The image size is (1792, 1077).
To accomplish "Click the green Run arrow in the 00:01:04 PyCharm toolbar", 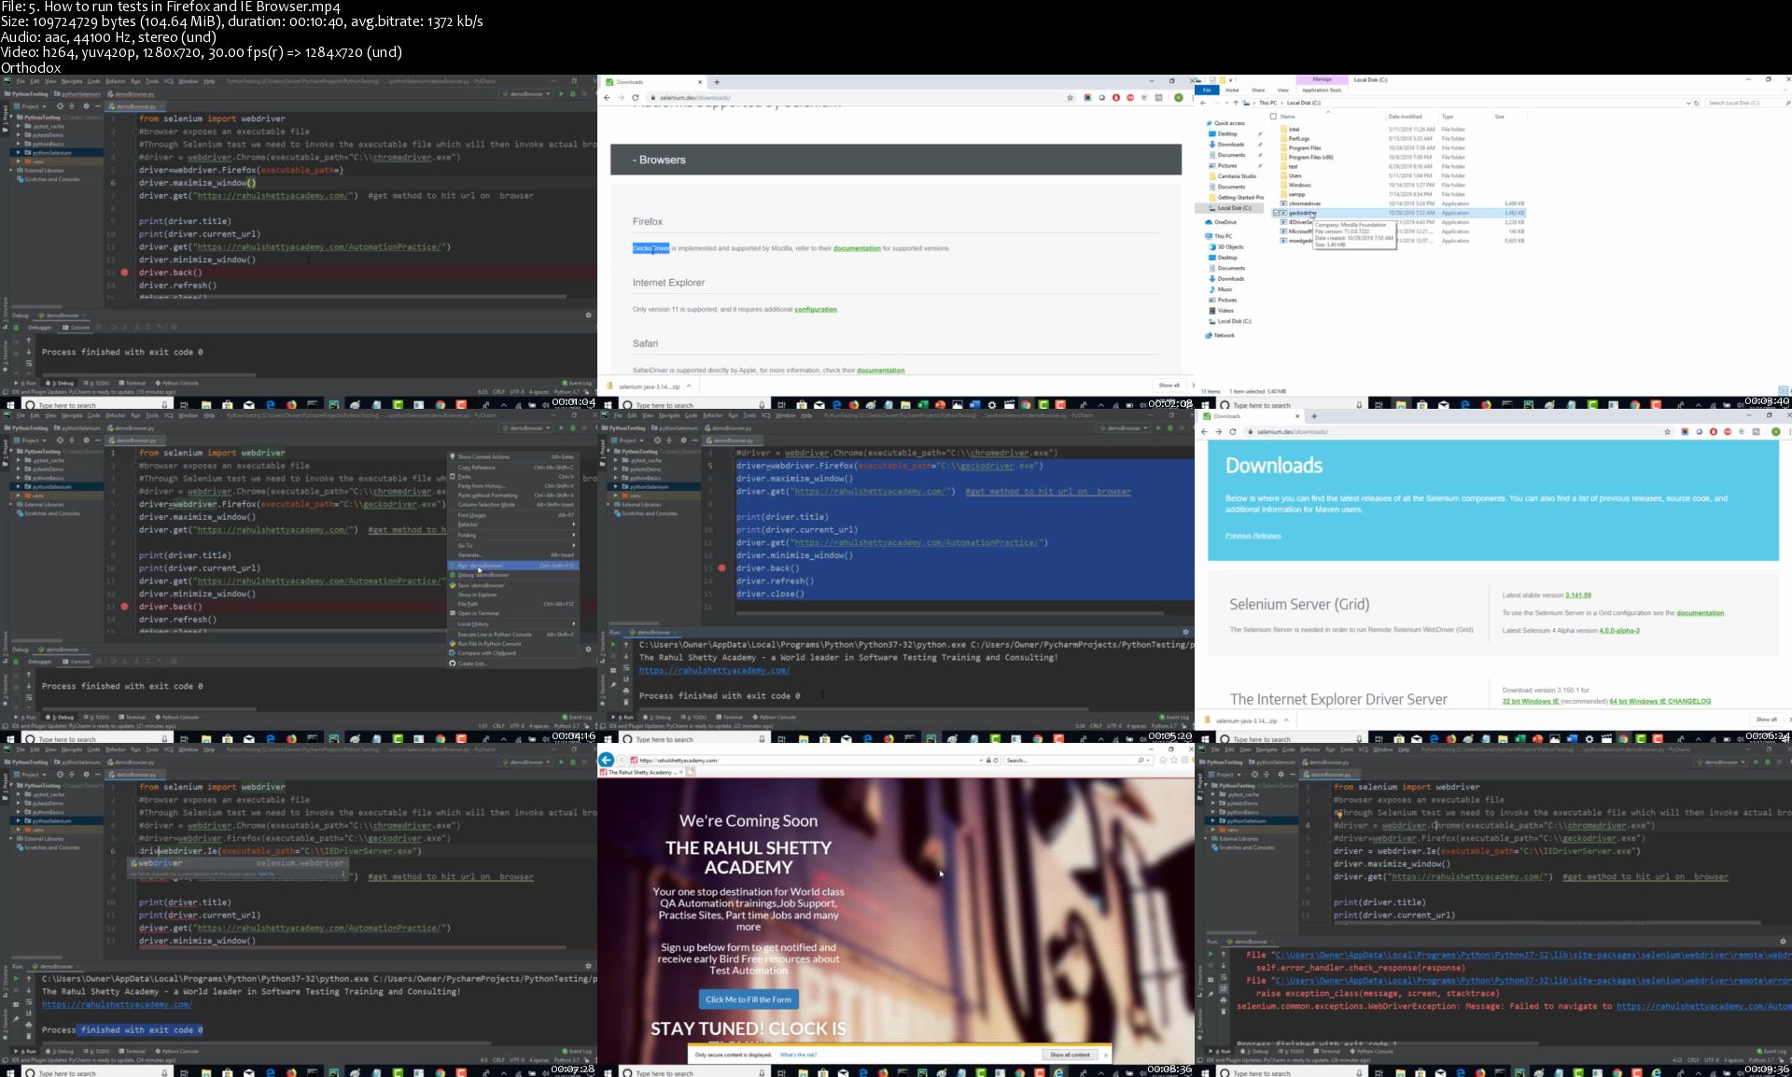I will 561,94.
